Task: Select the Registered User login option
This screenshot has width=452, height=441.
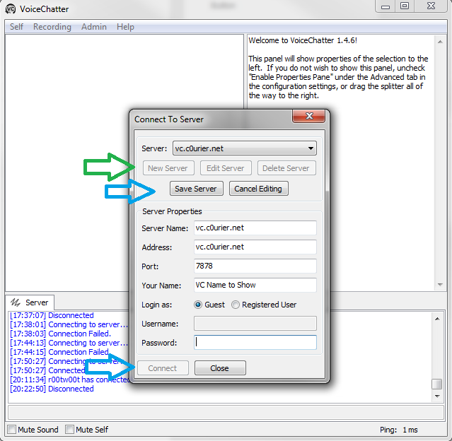Action: (264, 305)
